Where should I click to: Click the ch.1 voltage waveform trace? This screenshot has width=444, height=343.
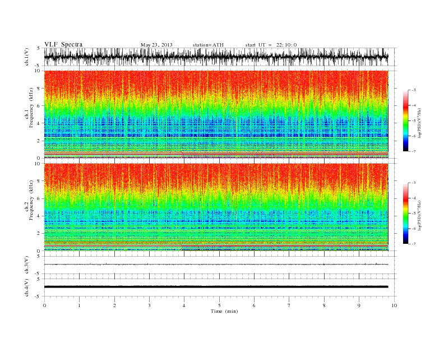tap(216, 57)
